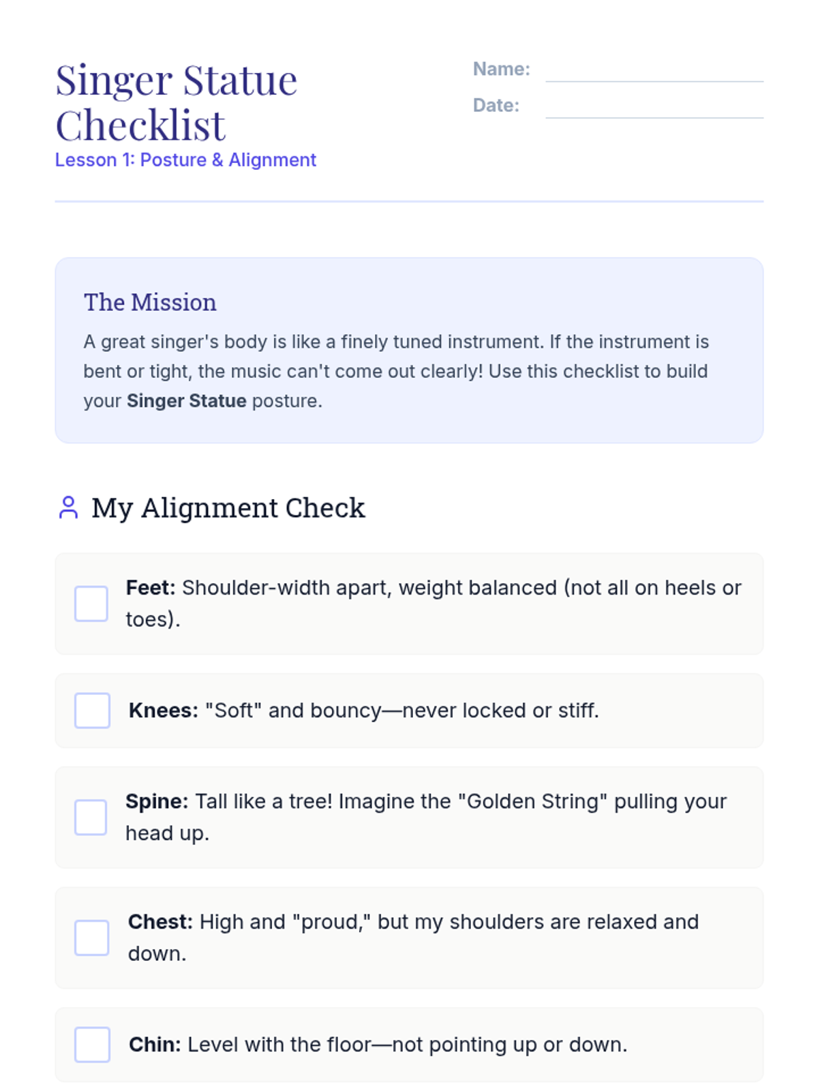Click the Chin item description text
This screenshot has width=818, height=1091.
pyautogui.click(x=378, y=1045)
